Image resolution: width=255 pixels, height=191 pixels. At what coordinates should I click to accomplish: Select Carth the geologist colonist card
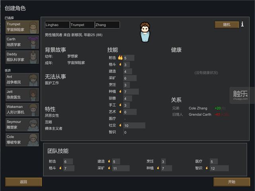coord(22,42)
